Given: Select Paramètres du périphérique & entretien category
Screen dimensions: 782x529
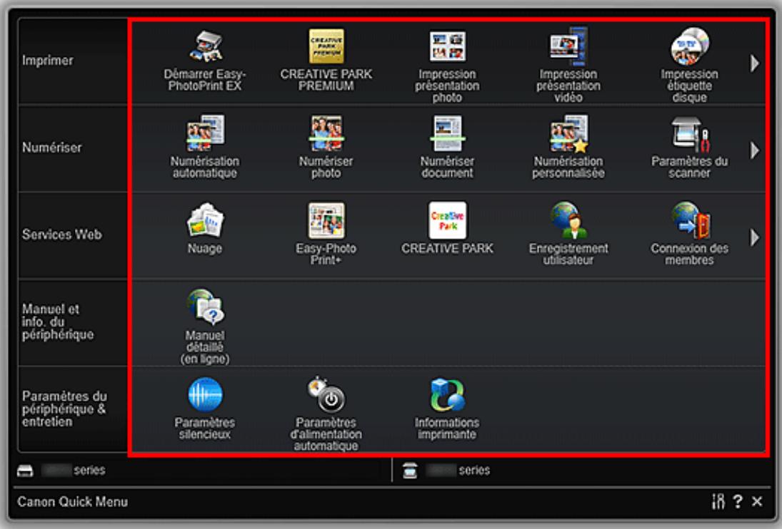Looking at the screenshot, I should 73,409.
